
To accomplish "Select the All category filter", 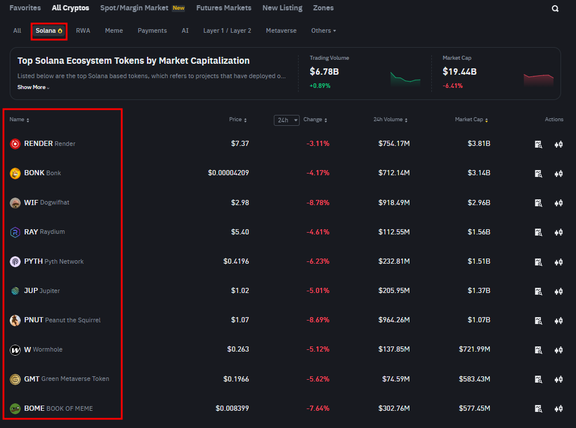I will (x=17, y=30).
